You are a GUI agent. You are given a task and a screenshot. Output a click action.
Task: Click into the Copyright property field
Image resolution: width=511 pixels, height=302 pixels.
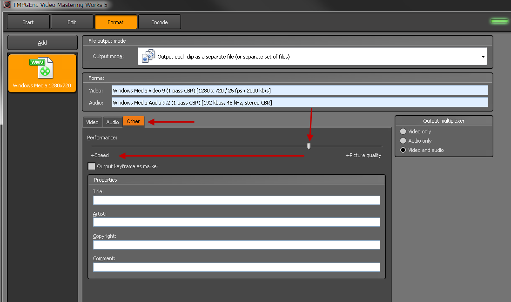[236, 245]
